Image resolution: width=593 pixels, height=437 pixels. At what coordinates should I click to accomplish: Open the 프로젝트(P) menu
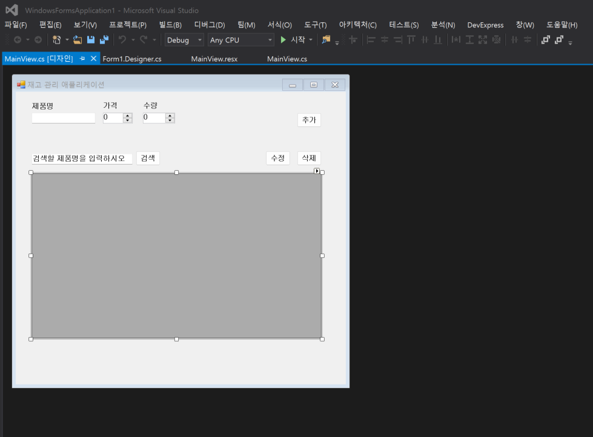click(x=128, y=25)
